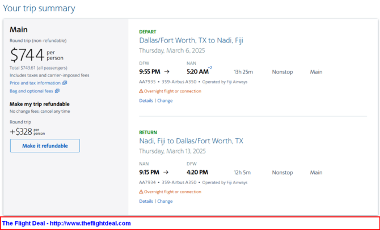This screenshot has height=230, width=380.
Task: Change the departing flight on March 6
Action: point(165,101)
